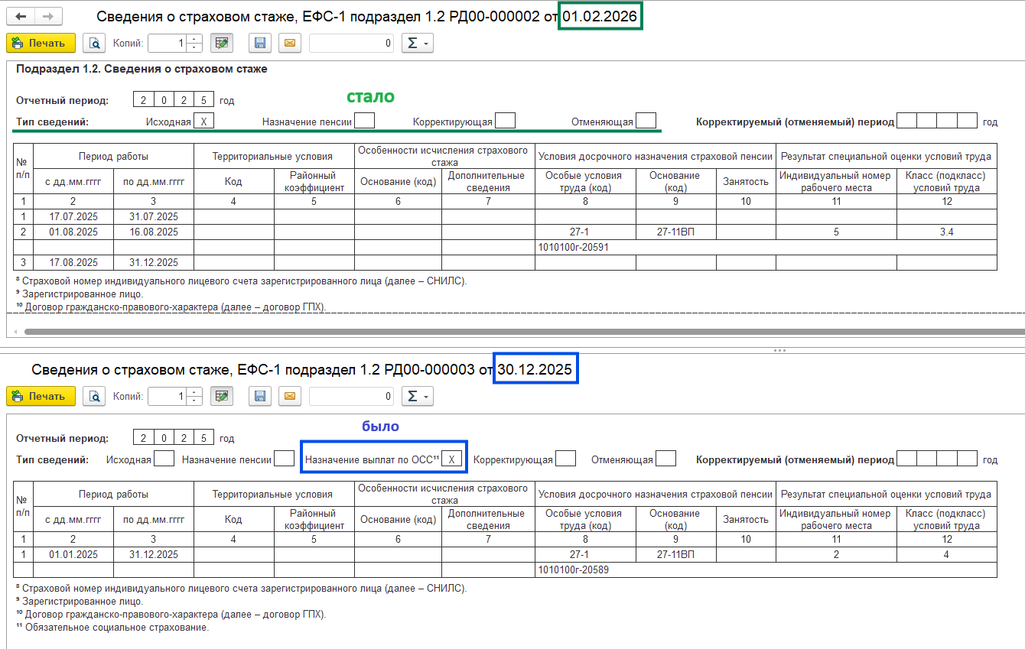Expand the sum (Σ) dropdown in the bottom toolbar
This screenshot has width=1025, height=649.
point(417,396)
